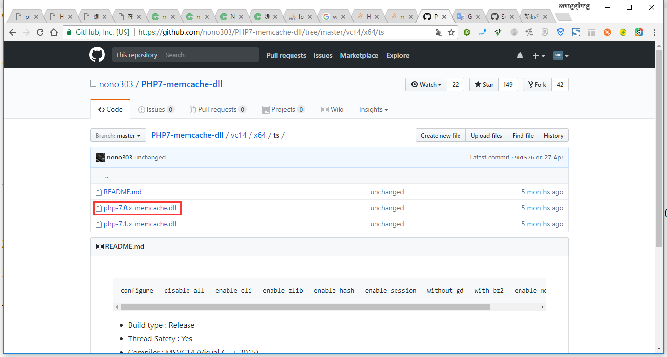Image resolution: width=667 pixels, height=357 pixels.
Task: Star the repository
Action: point(483,84)
